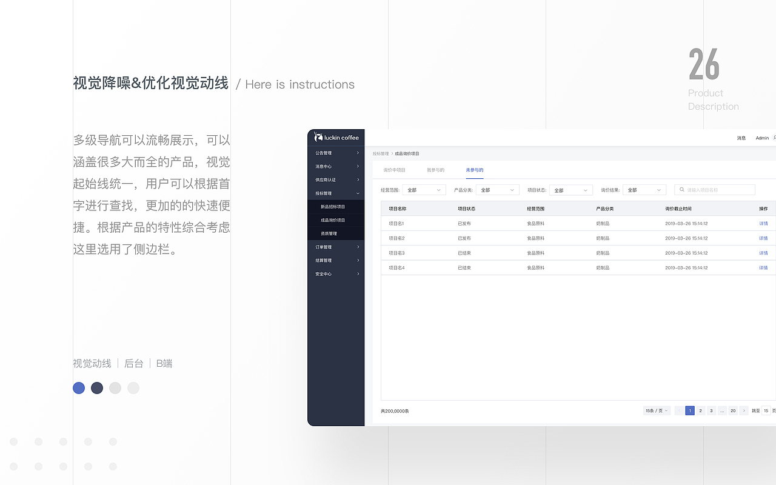Select the 未参与的 tab
776x485 pixels.
[x=475, y=170]
